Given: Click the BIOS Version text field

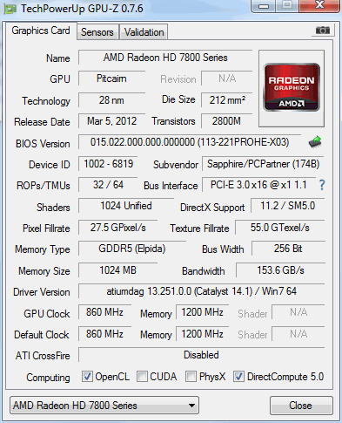Looking at the screenshot, I should click(190, 142).
